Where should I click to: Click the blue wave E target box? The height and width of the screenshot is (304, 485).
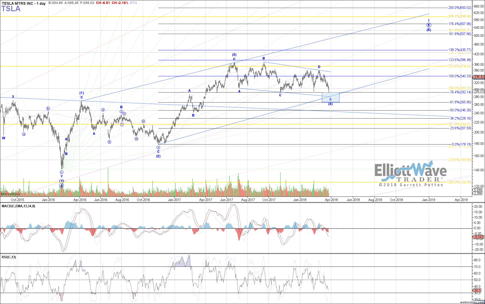click(x=331, y=97)
